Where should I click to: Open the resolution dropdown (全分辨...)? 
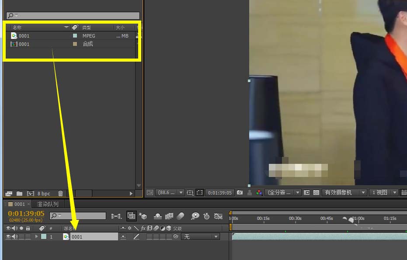pyautogui.click(x=283, y=193)
